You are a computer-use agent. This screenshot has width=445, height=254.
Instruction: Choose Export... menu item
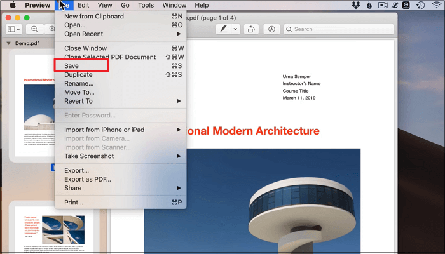coord(120,170)
